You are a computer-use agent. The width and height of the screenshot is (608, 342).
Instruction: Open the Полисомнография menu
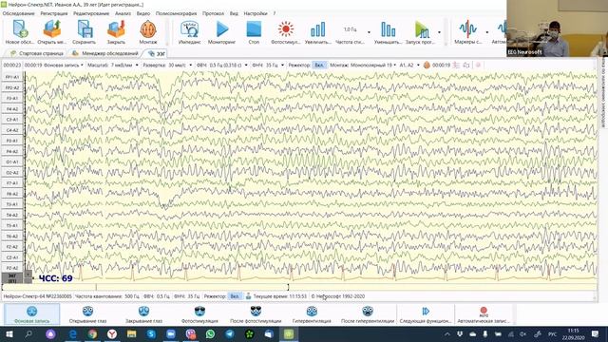click(177, 13)
